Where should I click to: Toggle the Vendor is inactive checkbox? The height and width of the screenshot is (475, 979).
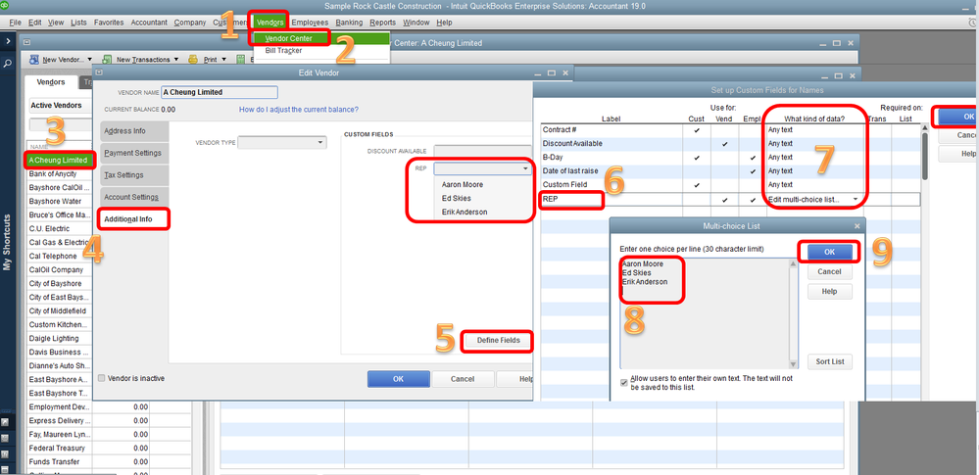(x=102, y=378)
